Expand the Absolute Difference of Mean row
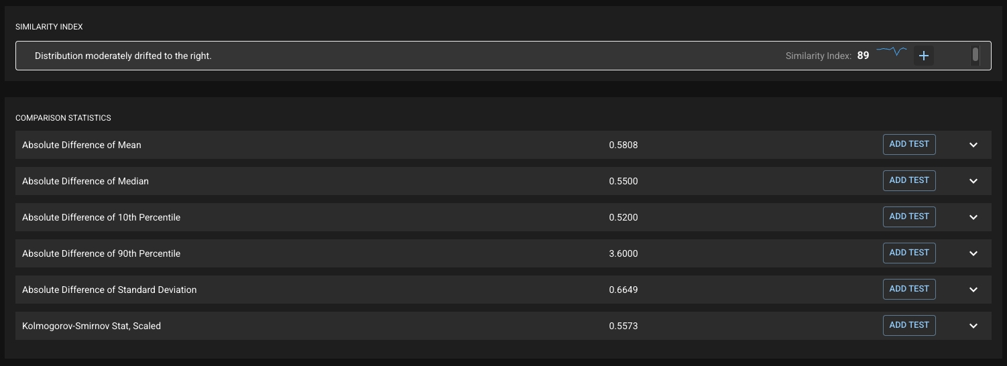 [973, 145]
